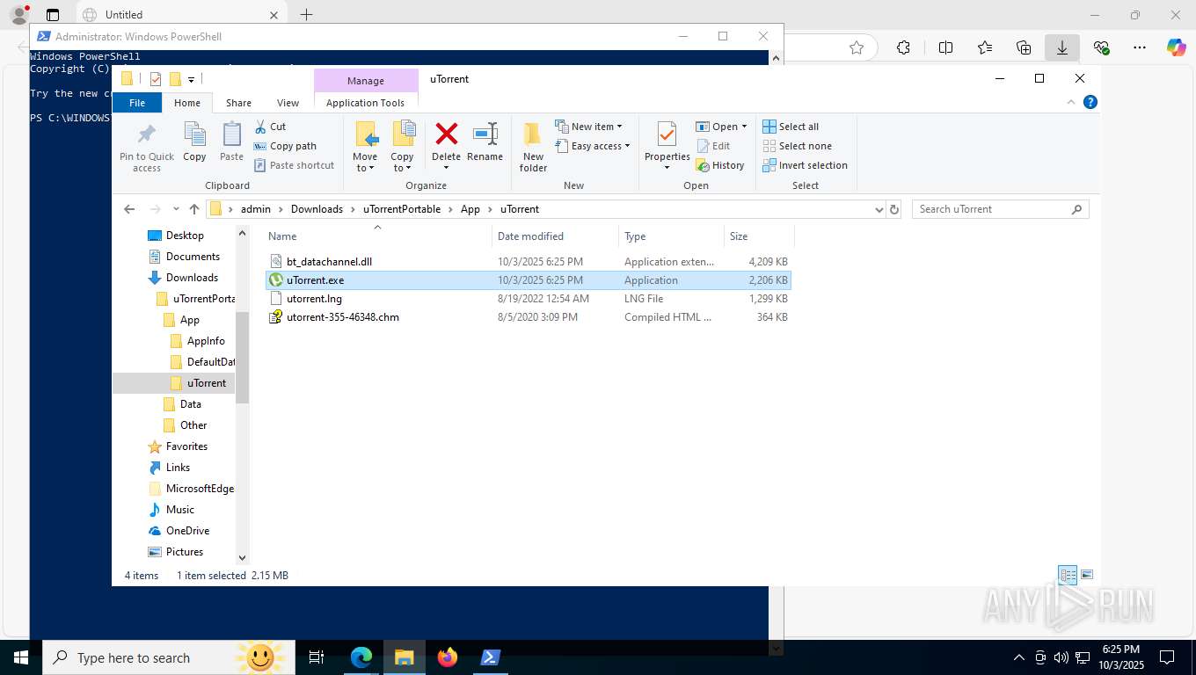Open the Recent locations dropdown arrow
1196x675 pixels.
pos(176,209)
